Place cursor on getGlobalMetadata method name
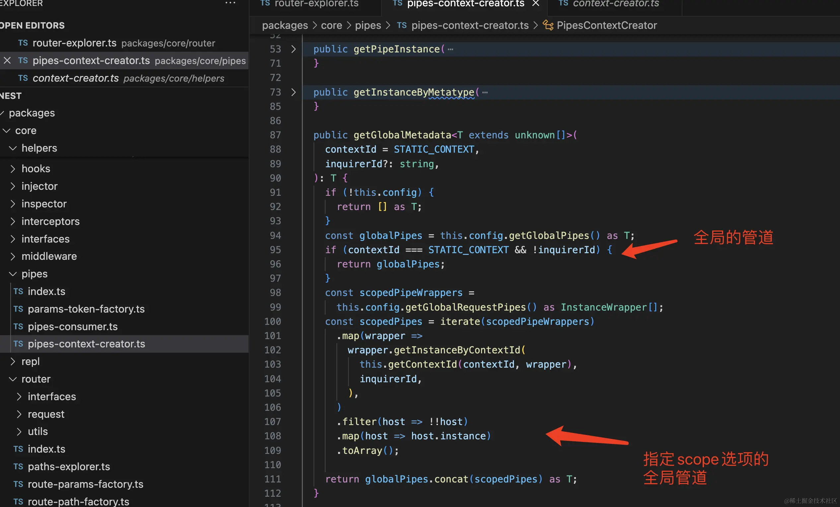 tap(402, 135)
